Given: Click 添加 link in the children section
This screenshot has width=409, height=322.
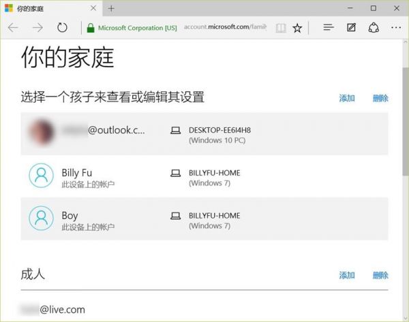Looking at the screenshot, I should point(347,98).
